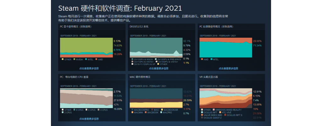
Task: Click the 12.91% value in VR headset chart
Action: [x=257, y=91]
